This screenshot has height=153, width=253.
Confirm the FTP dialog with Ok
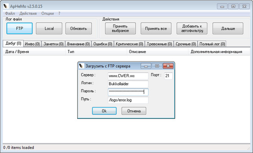pyautogui.click(x=104, y=111)
